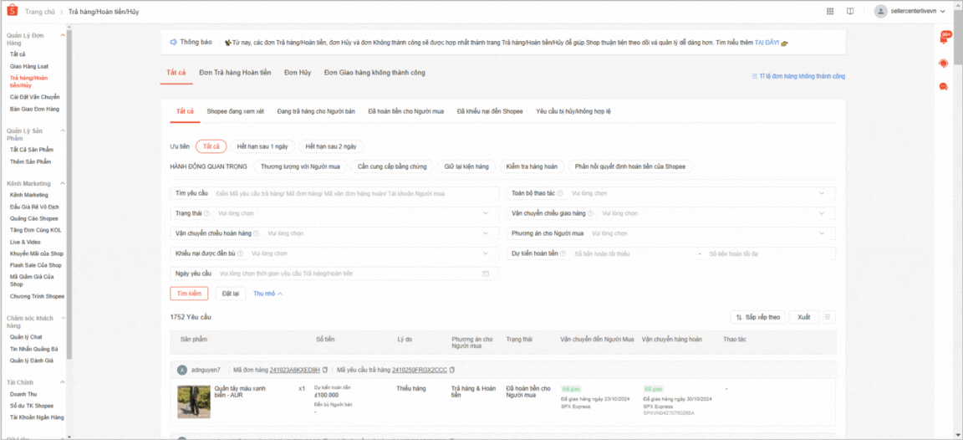Toggle the 'Thương lượng với Người mua' filter
The image size is (963, 440).
pyautogui.click(x=299, y=166)
